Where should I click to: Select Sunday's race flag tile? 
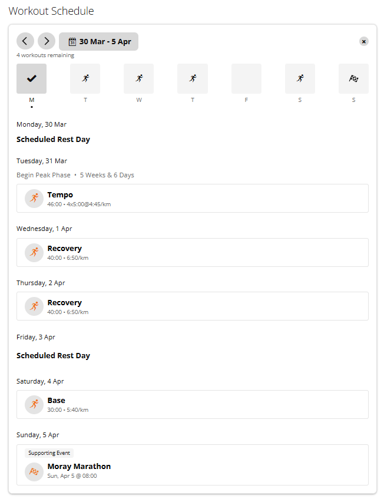coord(353,78)
